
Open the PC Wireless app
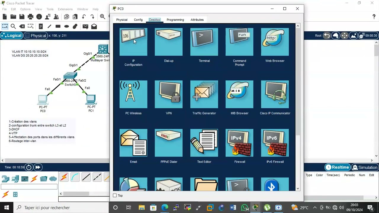click(133, 94)
